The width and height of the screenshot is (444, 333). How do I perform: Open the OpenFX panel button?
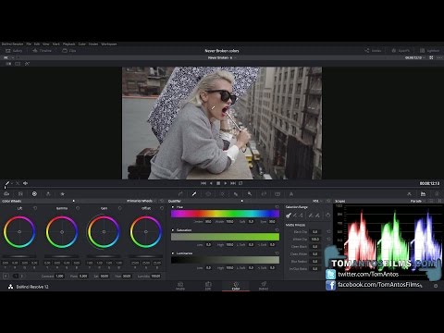pos(401,51)
